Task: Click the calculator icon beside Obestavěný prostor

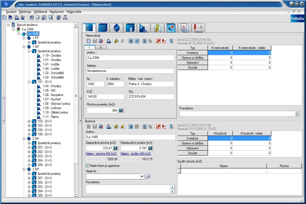Action: (x=150, y=148)
